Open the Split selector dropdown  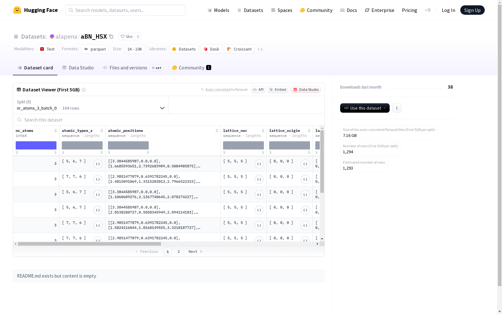coord(91,105)
